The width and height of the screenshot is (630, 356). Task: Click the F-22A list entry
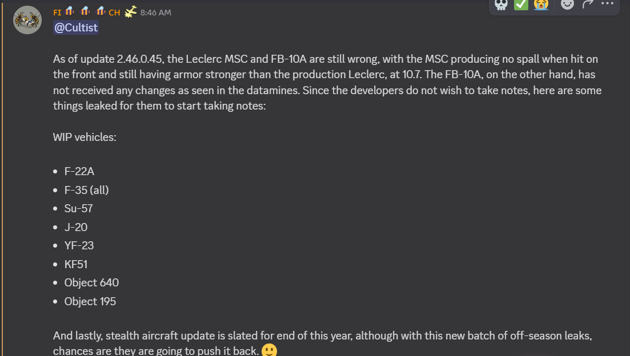coord(79,171)
